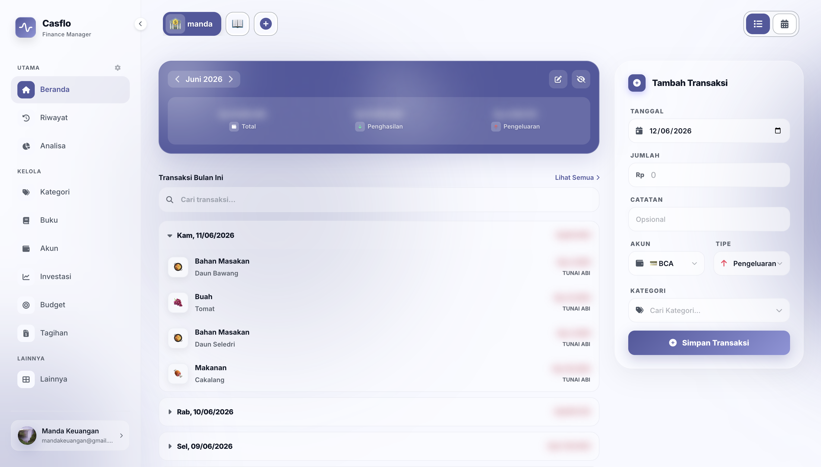821x467 pixels.
Task: Click the Penghasilan down-arrow icon
Action: (360, 127)
